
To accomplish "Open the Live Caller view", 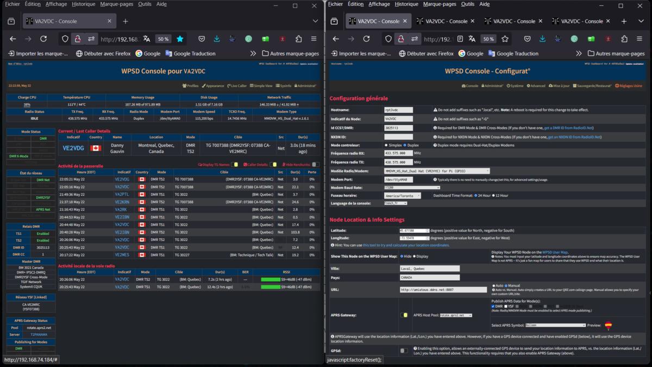I will pyautogui.click(x=237, y=86).
